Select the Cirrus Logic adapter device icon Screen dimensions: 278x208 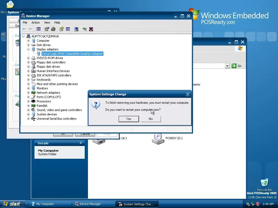click(x=39, y=54)
